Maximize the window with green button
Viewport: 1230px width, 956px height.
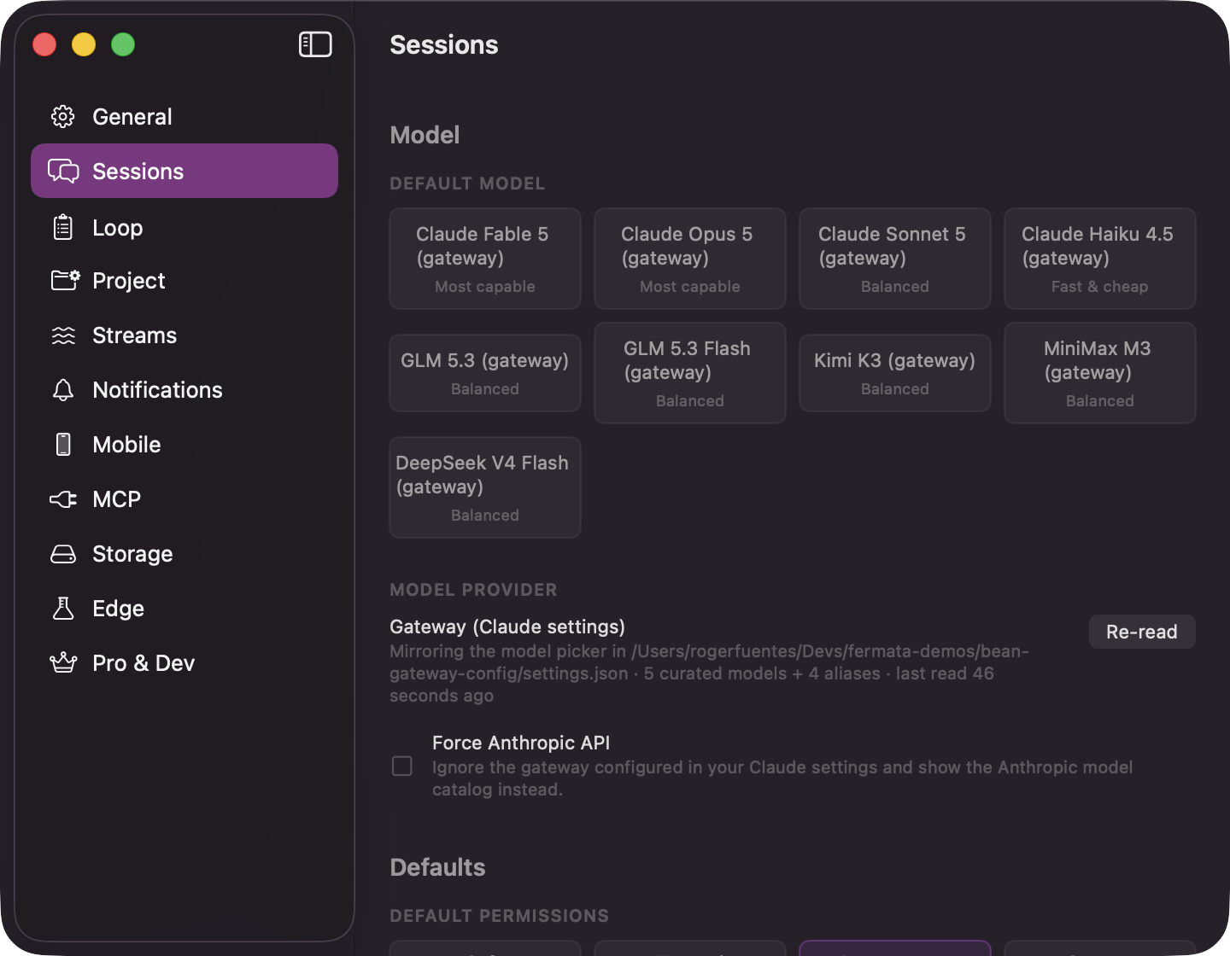[x=123, y=44]
